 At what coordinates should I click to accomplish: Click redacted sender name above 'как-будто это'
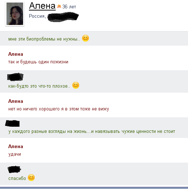pos(15,77)
